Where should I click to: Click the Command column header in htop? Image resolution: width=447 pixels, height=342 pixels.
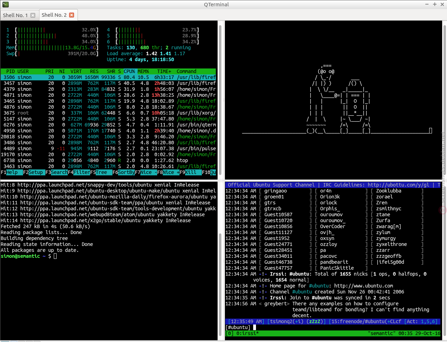tap(186, 71)
